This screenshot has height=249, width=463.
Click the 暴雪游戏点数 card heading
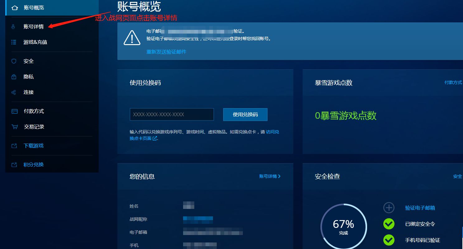333,83
